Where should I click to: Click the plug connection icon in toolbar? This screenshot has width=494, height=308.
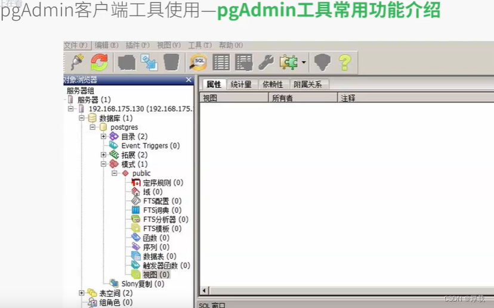pyautogui.click(x=78, y=62)
